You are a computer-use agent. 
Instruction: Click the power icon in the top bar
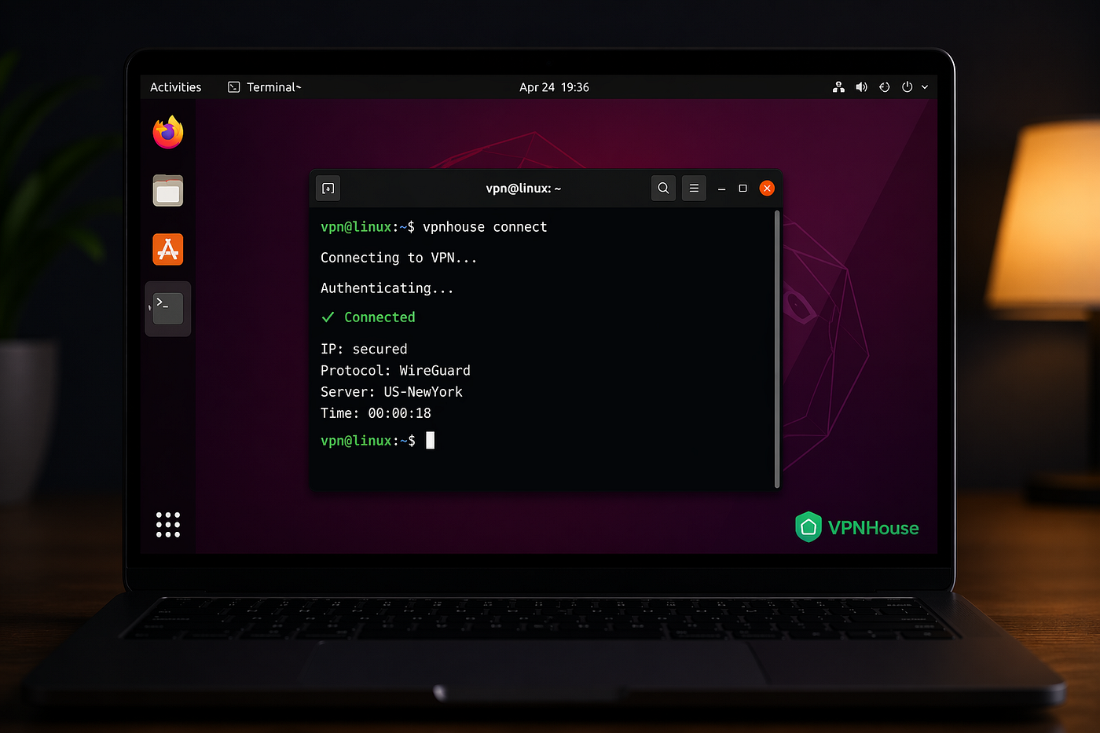[x=907, y=87]
